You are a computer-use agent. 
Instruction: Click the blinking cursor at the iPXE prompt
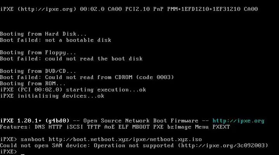22,154
